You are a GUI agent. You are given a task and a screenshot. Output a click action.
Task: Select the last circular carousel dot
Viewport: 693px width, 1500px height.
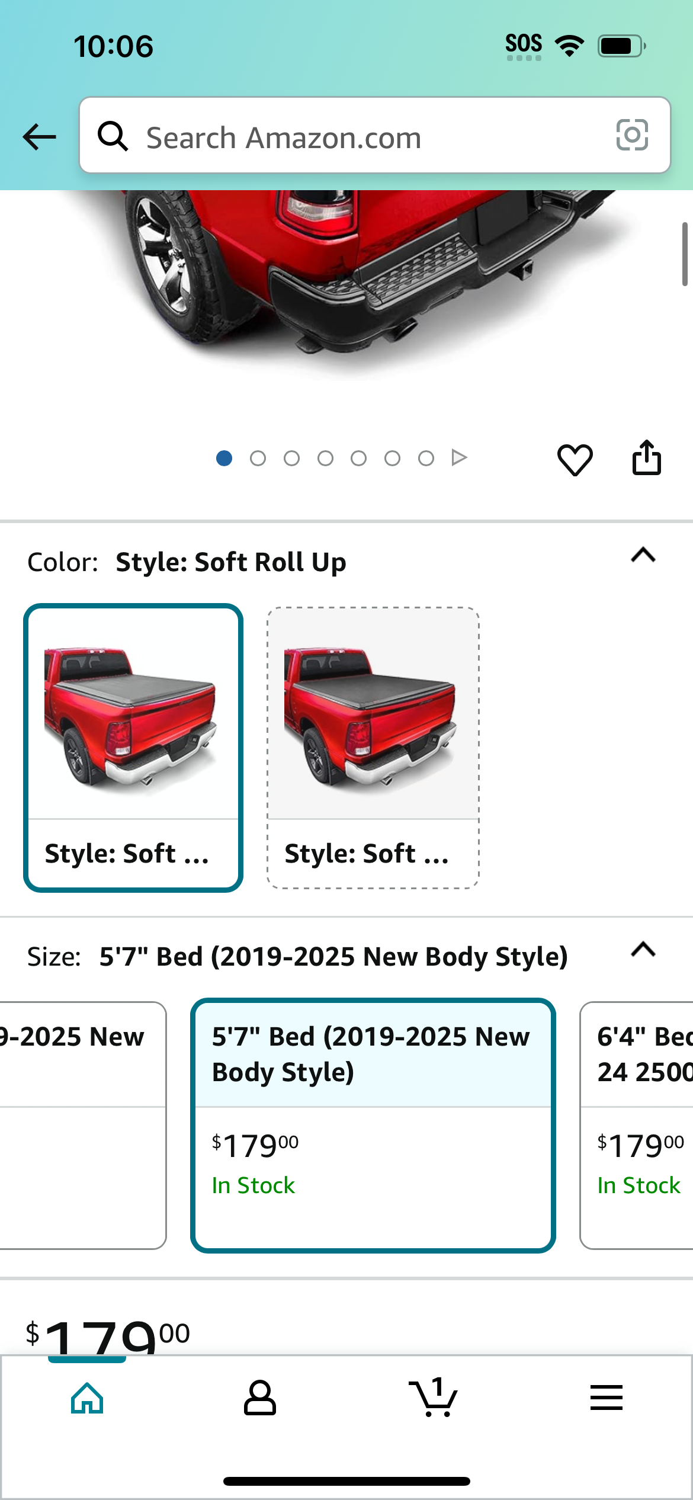pyautogui.click(x=426, y=458)
